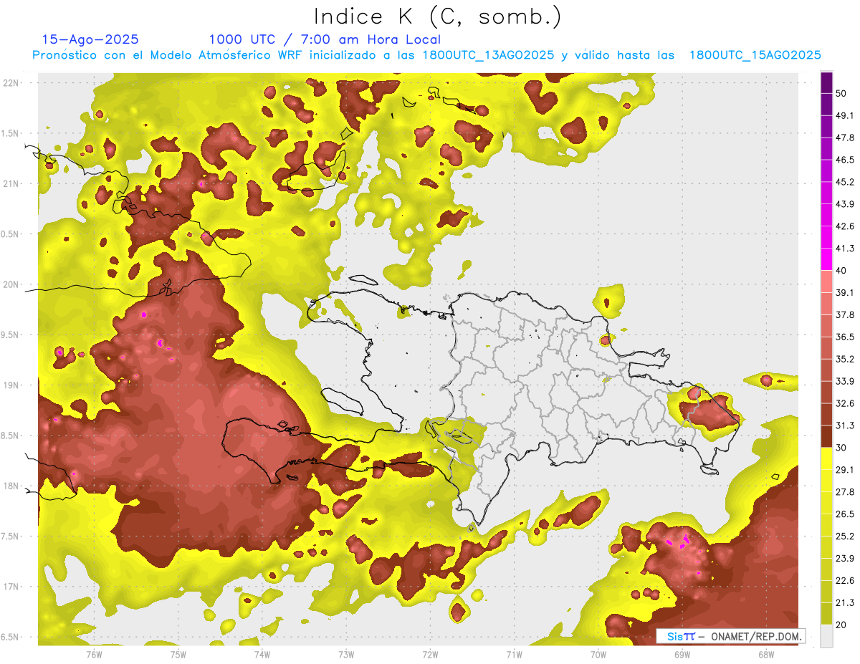
Task: Click "1000 UTC / 7:00 am Hora Local" text
Action: pyautogui.click(x=325, y=39)
